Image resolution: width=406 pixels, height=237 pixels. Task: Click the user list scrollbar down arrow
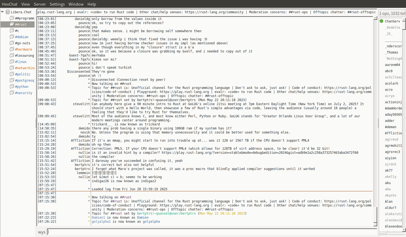404,230
